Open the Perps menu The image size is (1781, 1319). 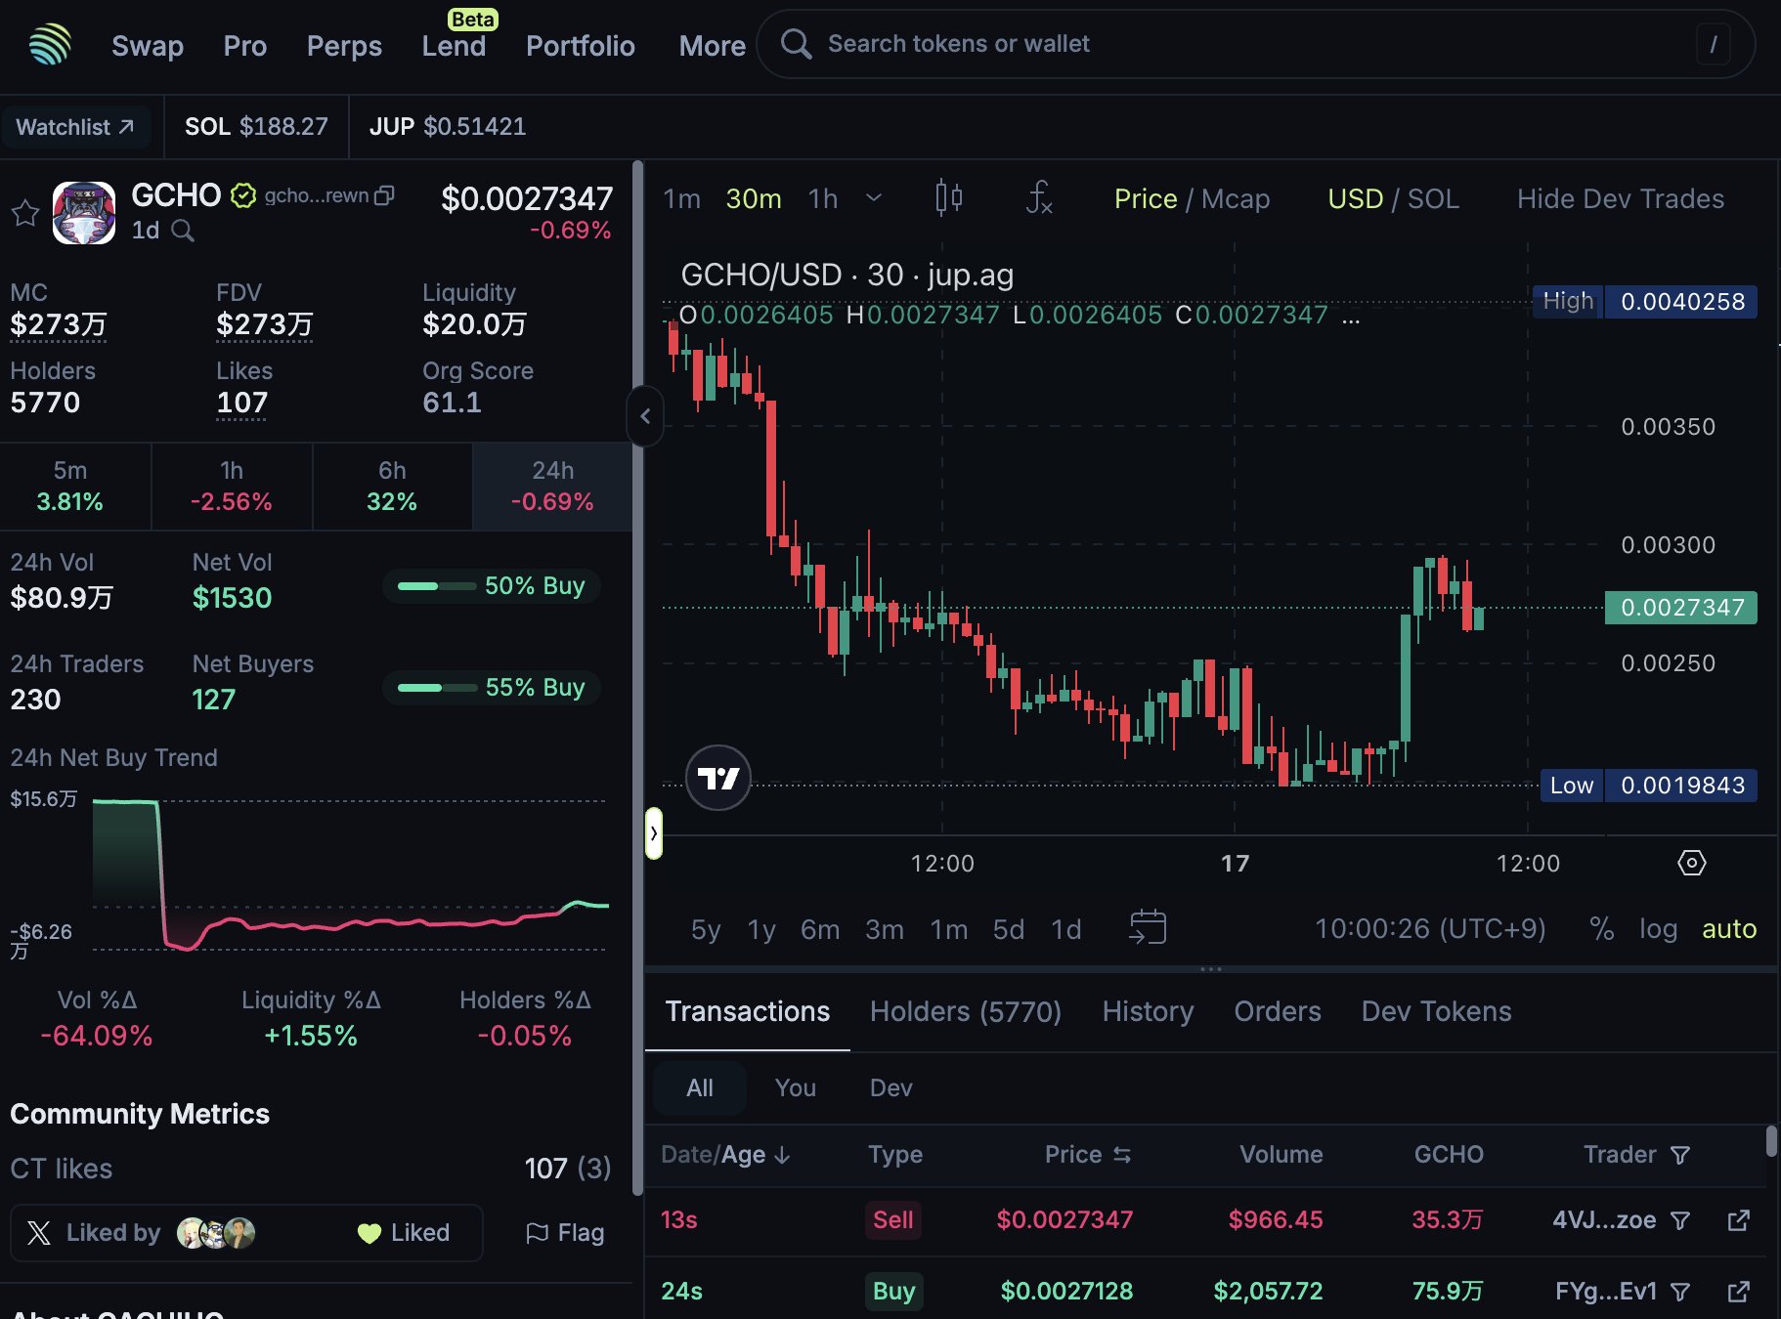(344, 46)
